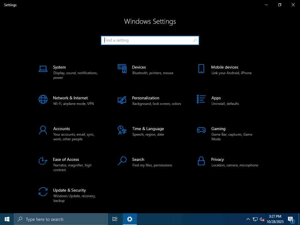Open the Devices settings title

point(139,67)
